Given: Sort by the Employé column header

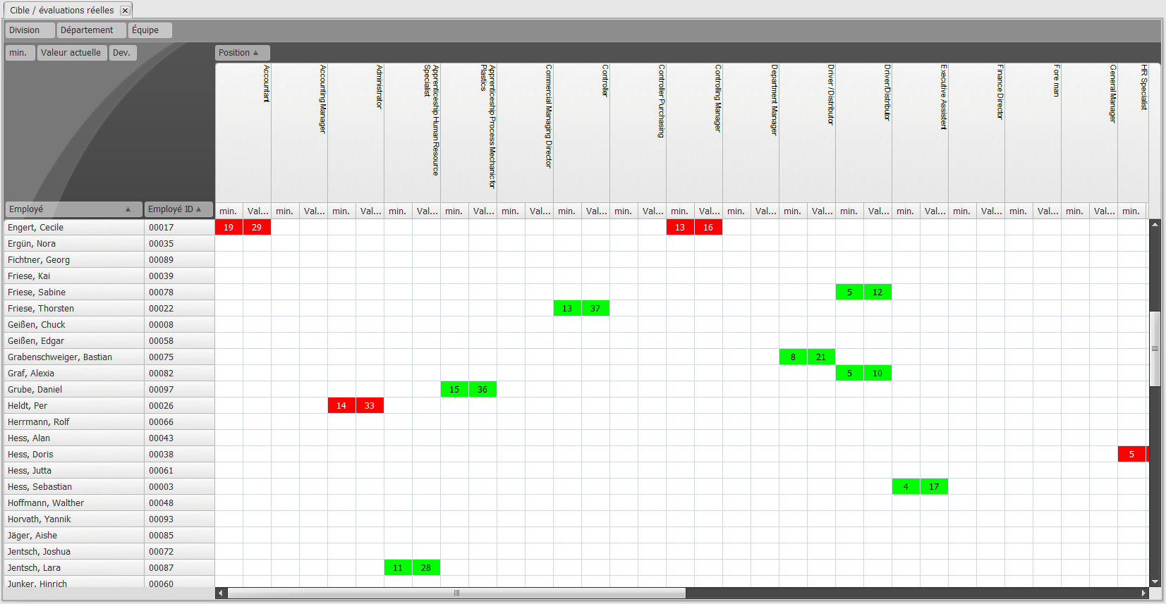Looking at the screenshot, I should 73,209.
